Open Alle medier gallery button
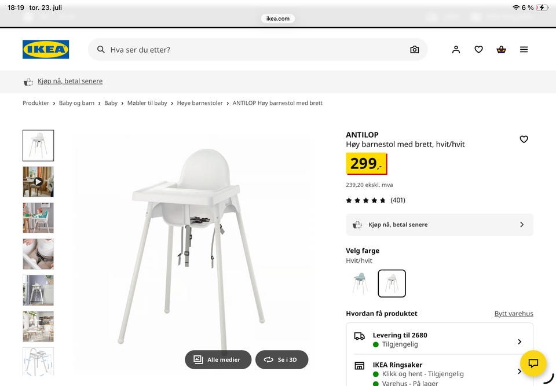 (x=218, y=360)
